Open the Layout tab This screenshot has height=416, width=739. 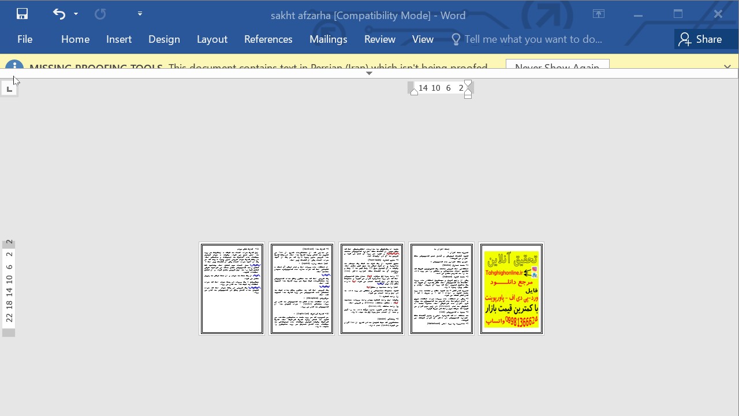click(212, 39)
